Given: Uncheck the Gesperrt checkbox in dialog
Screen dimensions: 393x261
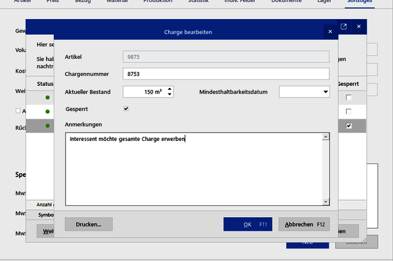Looking at the screenshot, I should tap(126, 109).
